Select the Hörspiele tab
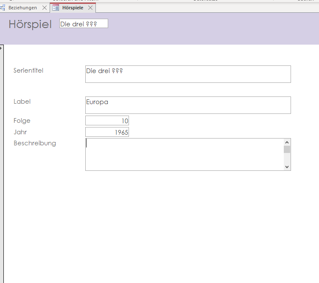 73,8
